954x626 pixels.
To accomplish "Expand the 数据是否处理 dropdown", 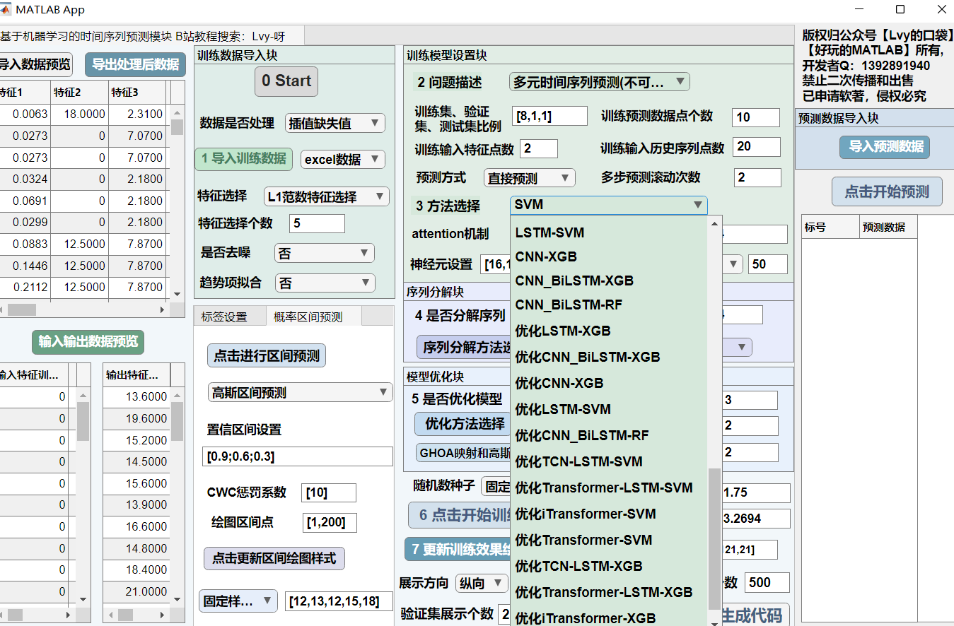I will (x=335, y=123).
